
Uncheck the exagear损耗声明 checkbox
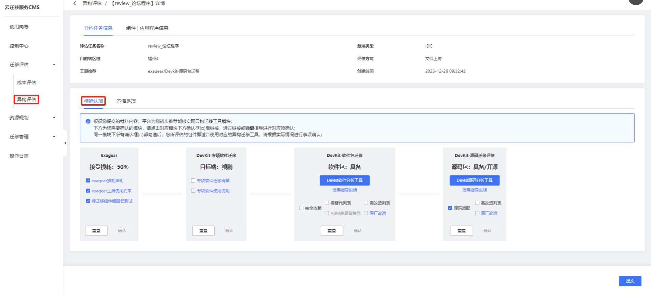coord(88,180)
